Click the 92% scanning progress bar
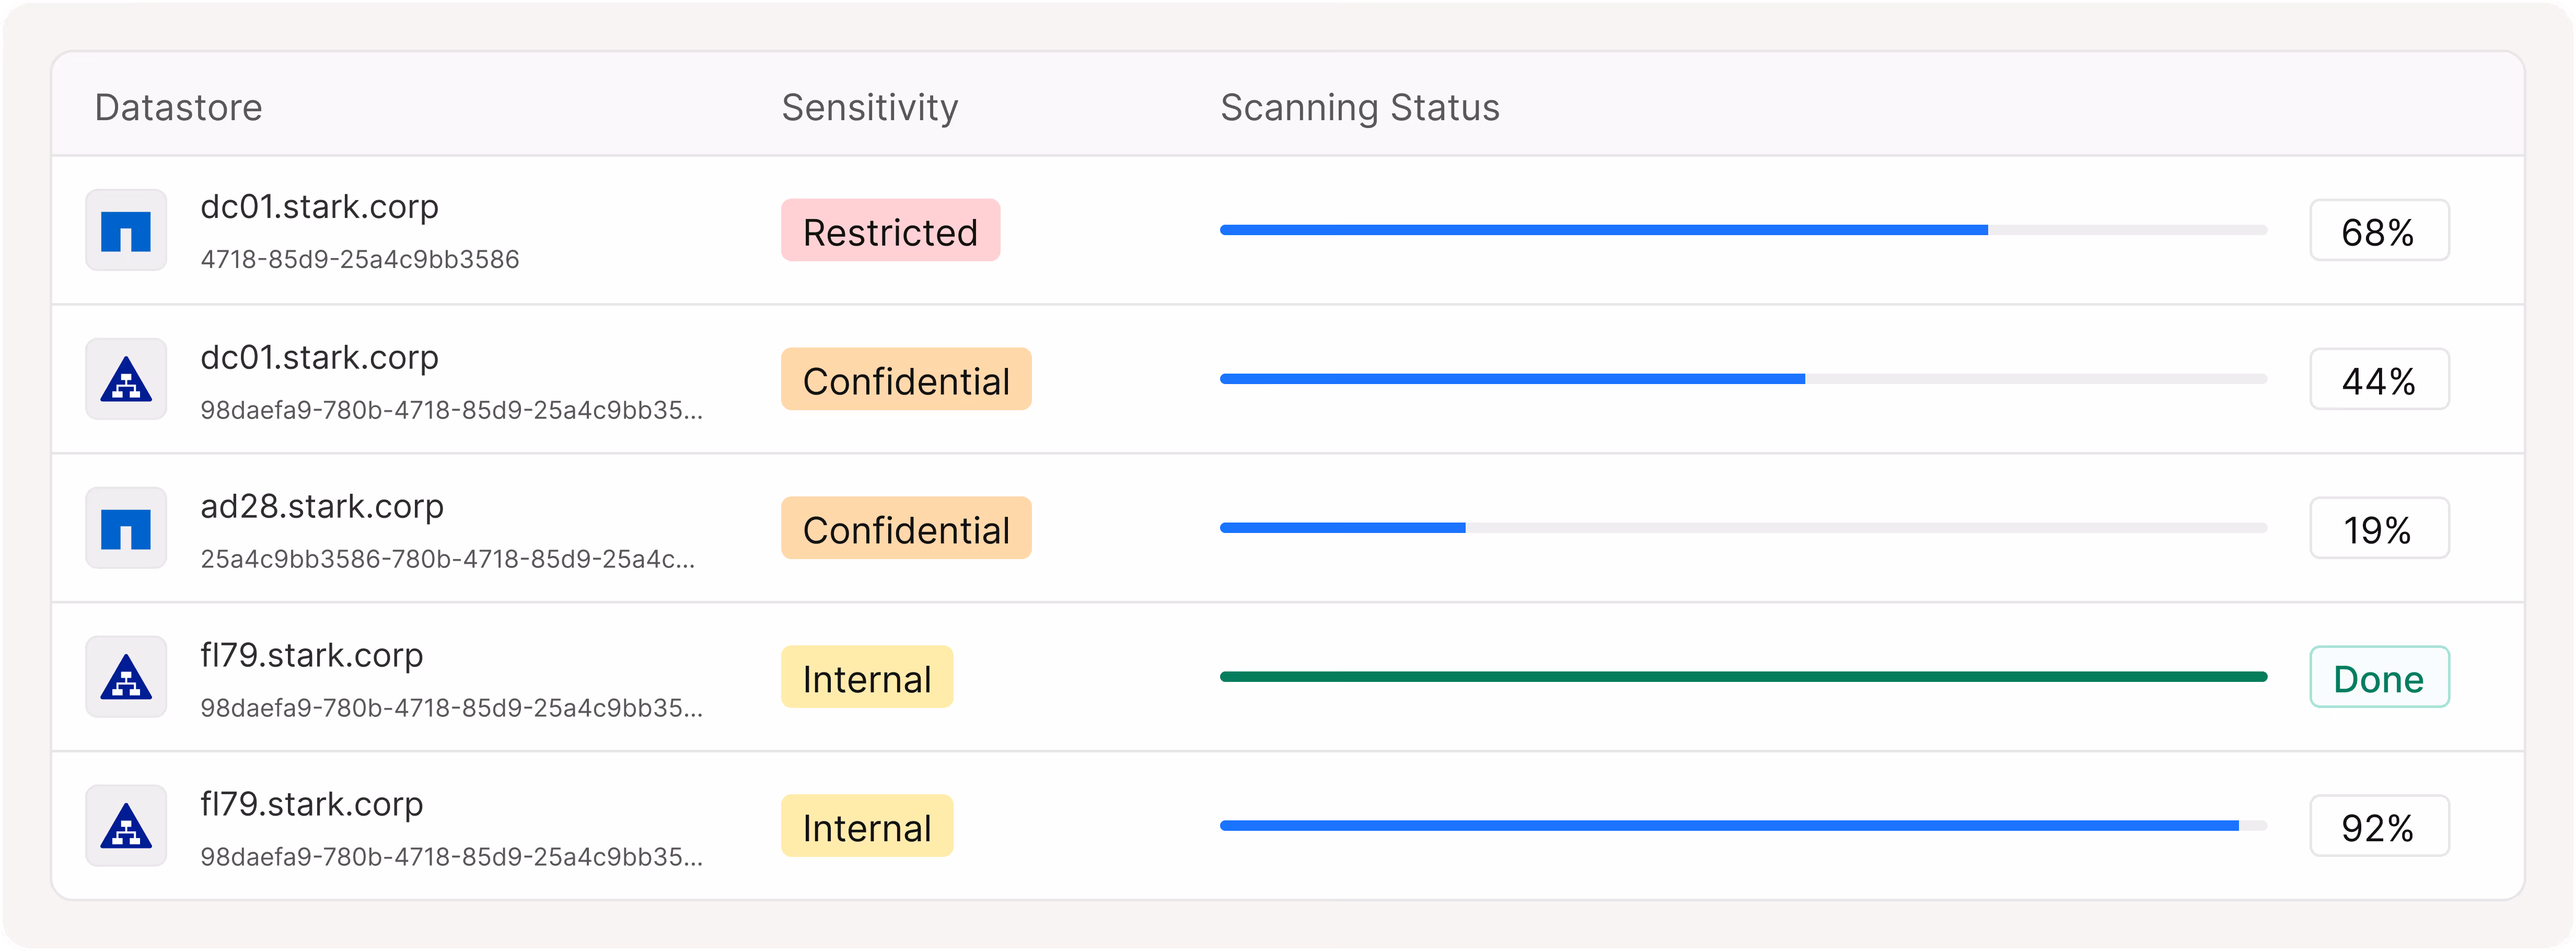2576x951 pixels. pyautogui.click(x=1743, y=826)
